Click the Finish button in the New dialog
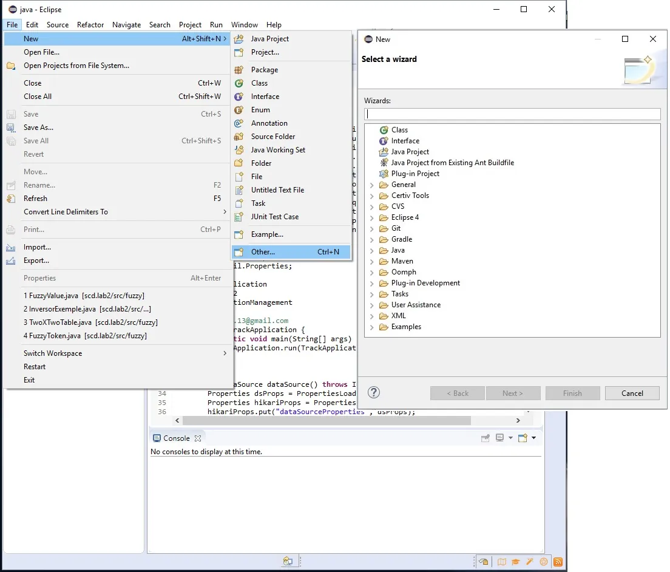This screenshot has width=670, height=572. point(572,393)
